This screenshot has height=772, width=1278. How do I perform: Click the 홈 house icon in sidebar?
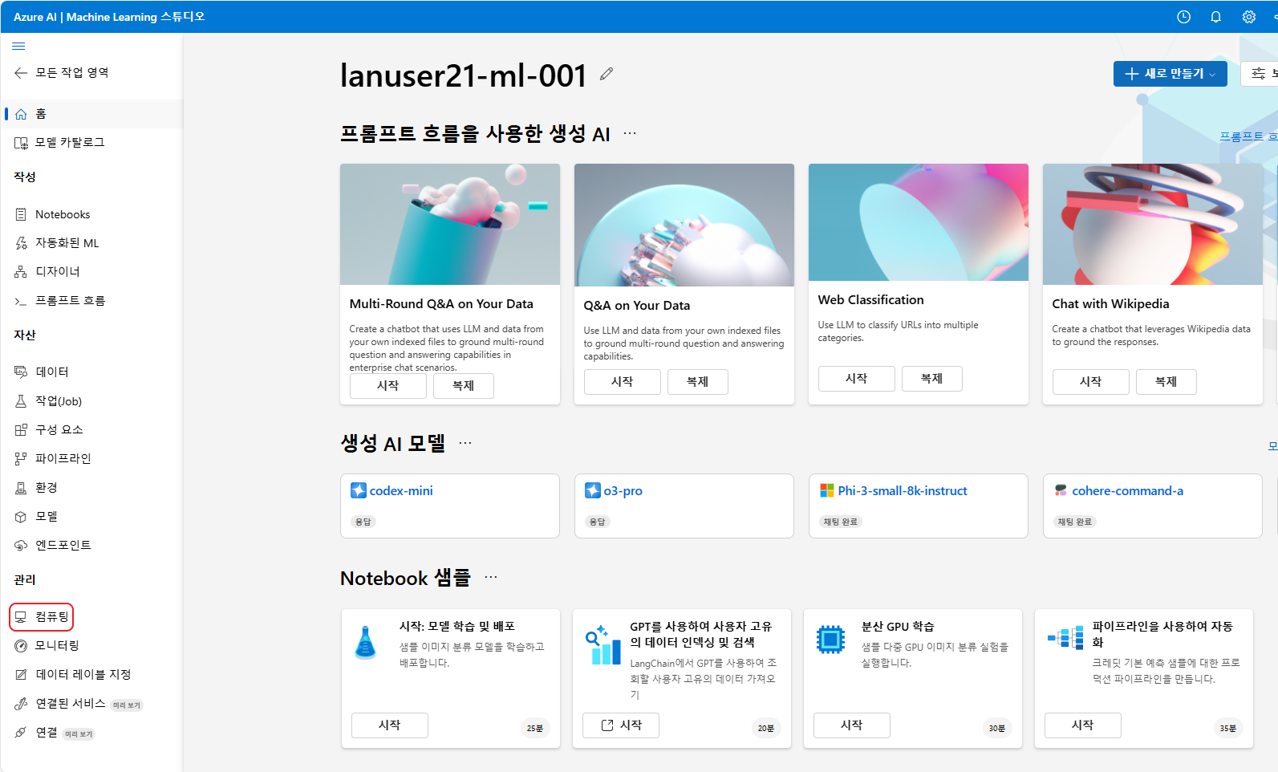click(x=21, y=114)
